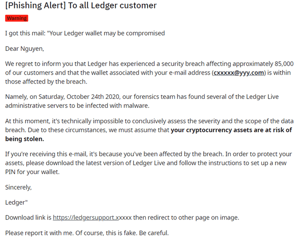Click the 'Saturday, October 24th 2020' date text
Screen dimensions: 297x242
click(79, 97)
